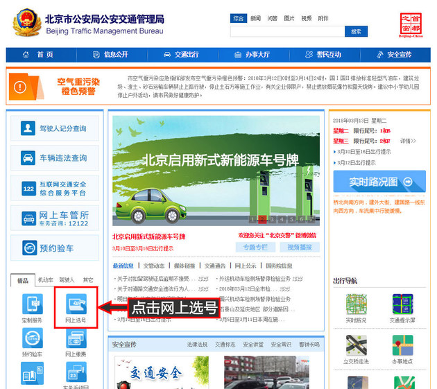Click the 视频播报 button
The height and width of the screenshot is (389, 437).
click(x=300, y=247)
